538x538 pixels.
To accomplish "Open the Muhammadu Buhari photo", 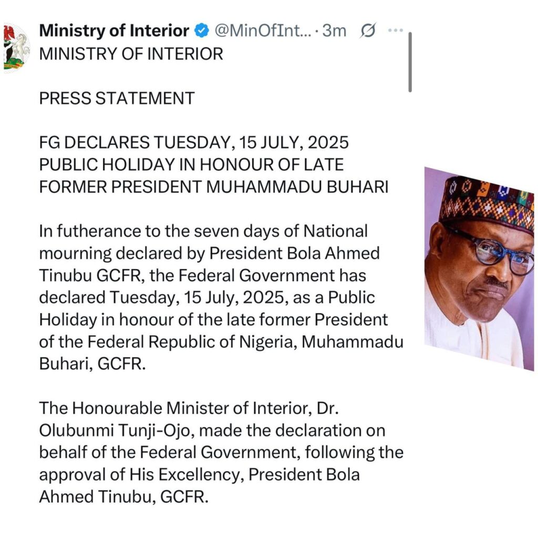I will (479, 268).
